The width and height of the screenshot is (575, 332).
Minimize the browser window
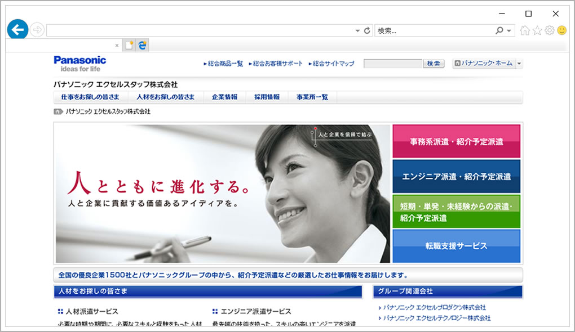[x=502, y=14]
